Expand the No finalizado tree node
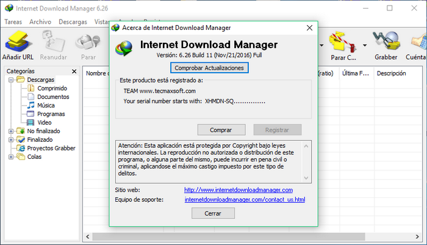Viewport: 427px width, 245px height. click(x=11, y=131)
